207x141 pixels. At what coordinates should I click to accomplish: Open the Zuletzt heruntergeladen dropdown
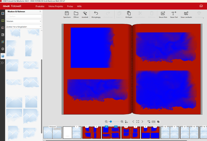24,27
